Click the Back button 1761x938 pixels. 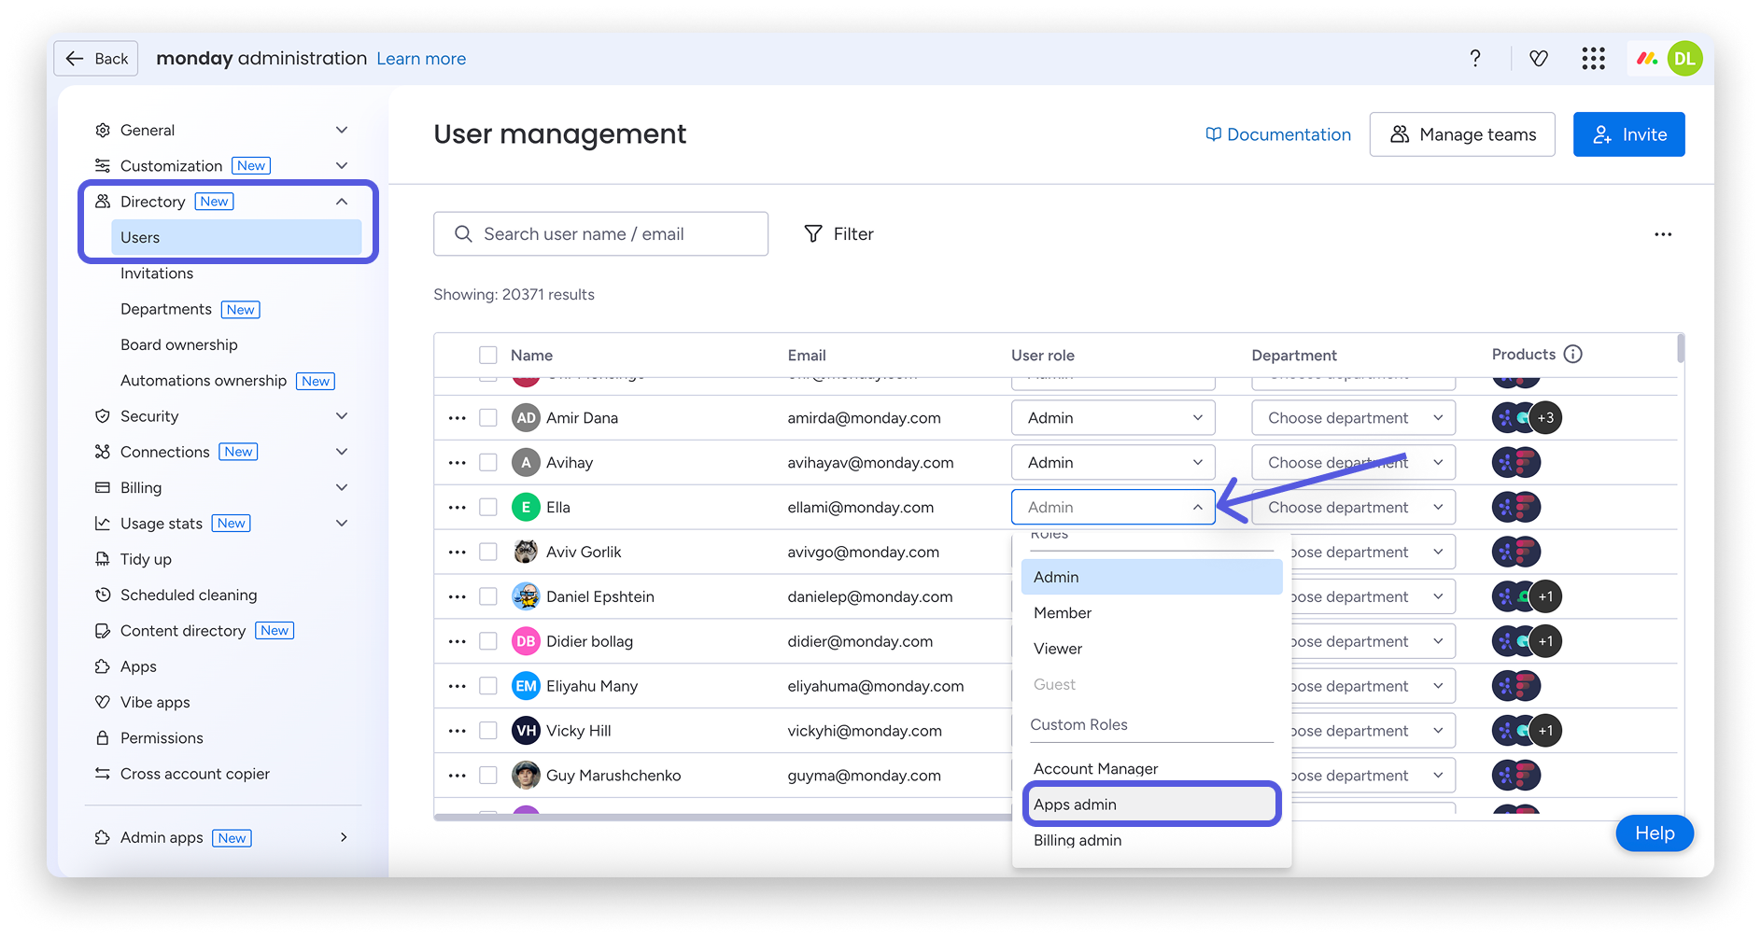point(96,59)
